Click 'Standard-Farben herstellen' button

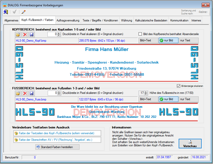[x=58, y=147]
